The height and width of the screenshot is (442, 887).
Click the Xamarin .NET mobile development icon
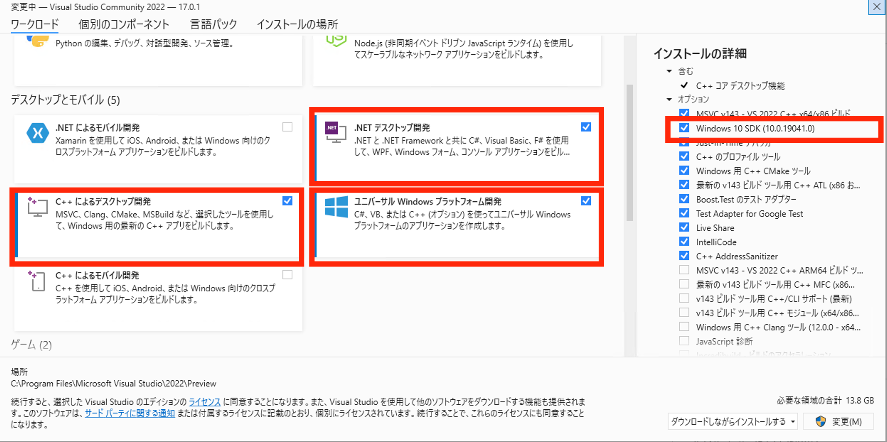(x=37, y=133)
